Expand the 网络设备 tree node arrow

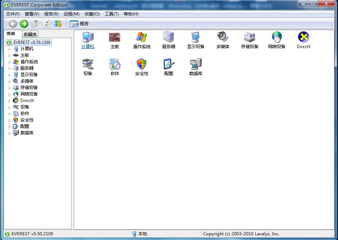click(10, 94)
